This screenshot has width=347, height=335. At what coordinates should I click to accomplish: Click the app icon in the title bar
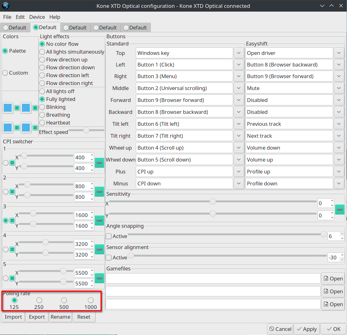(6, 6)
